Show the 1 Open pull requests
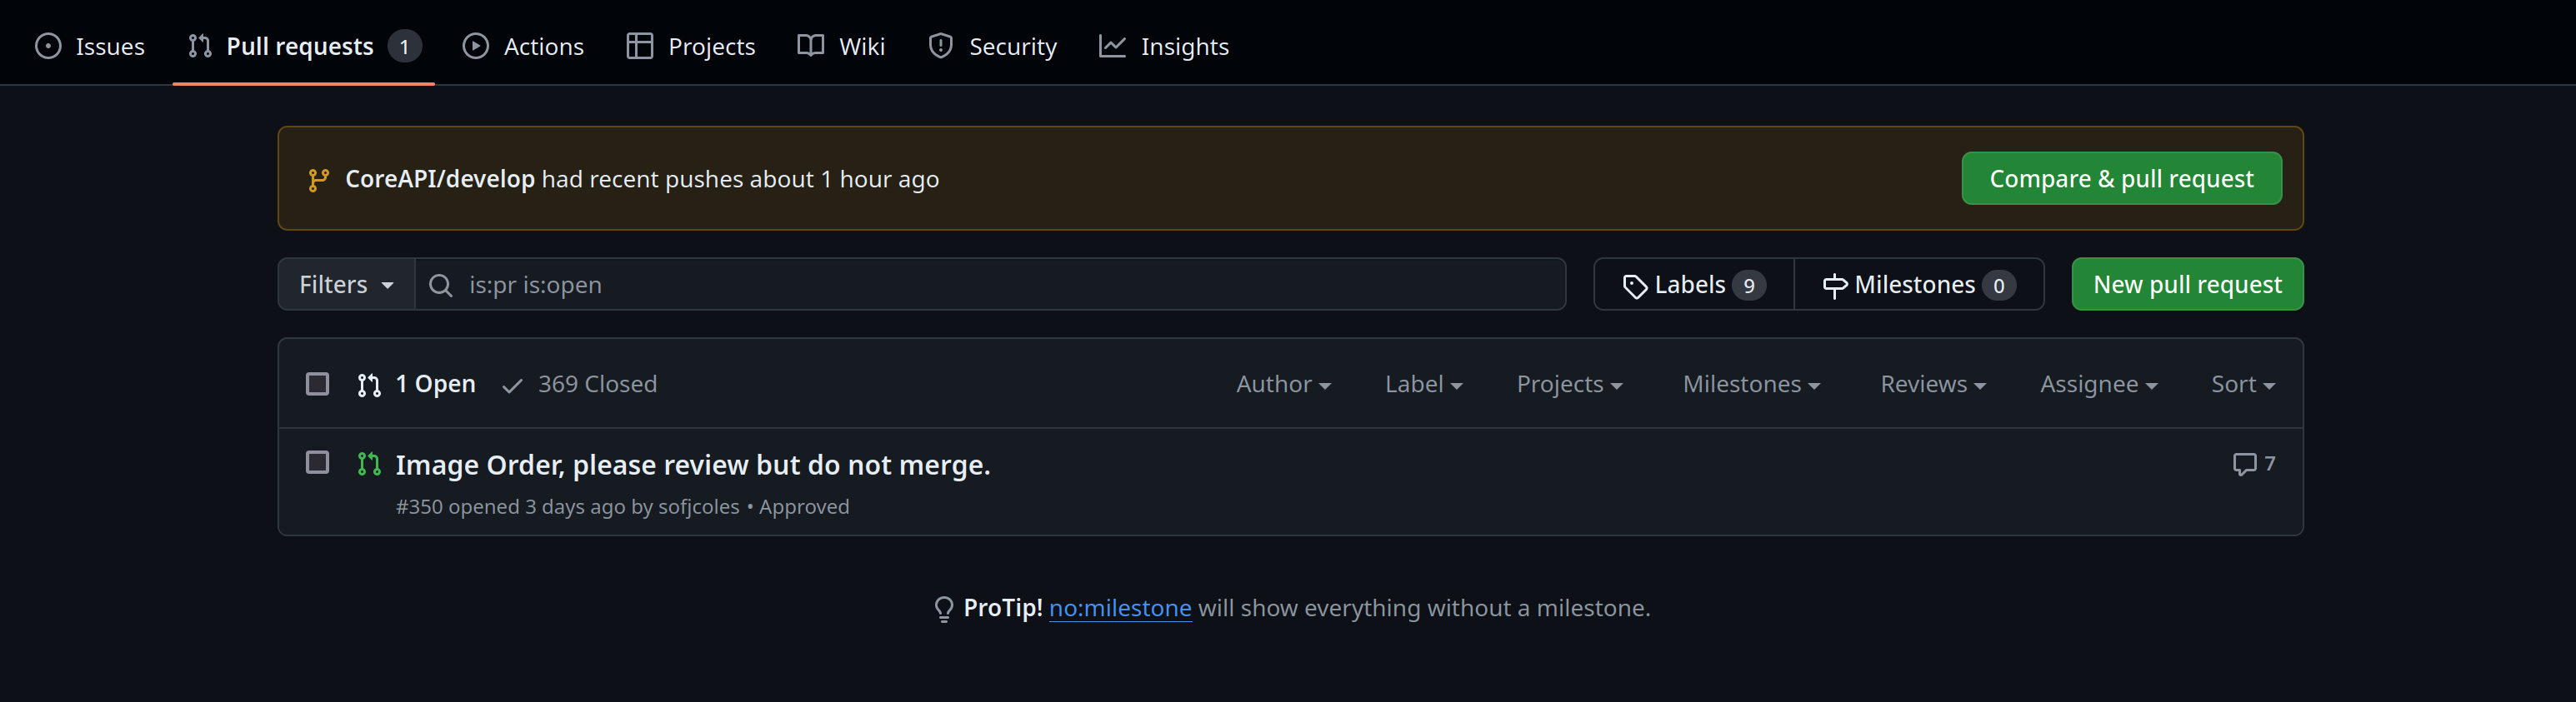This screenshot has height=702, width=2576. 416,383
